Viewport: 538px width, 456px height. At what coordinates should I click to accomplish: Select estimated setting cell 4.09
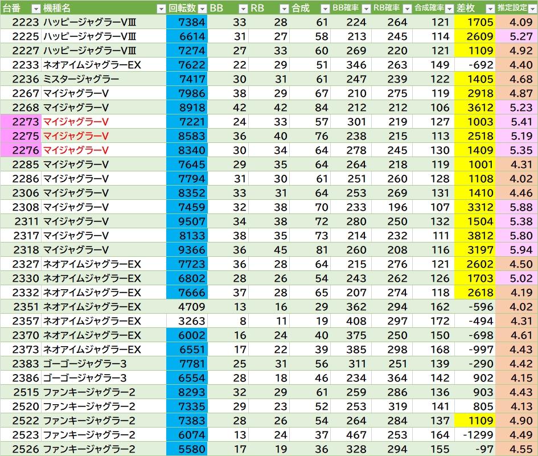click(x=516, y=22)
